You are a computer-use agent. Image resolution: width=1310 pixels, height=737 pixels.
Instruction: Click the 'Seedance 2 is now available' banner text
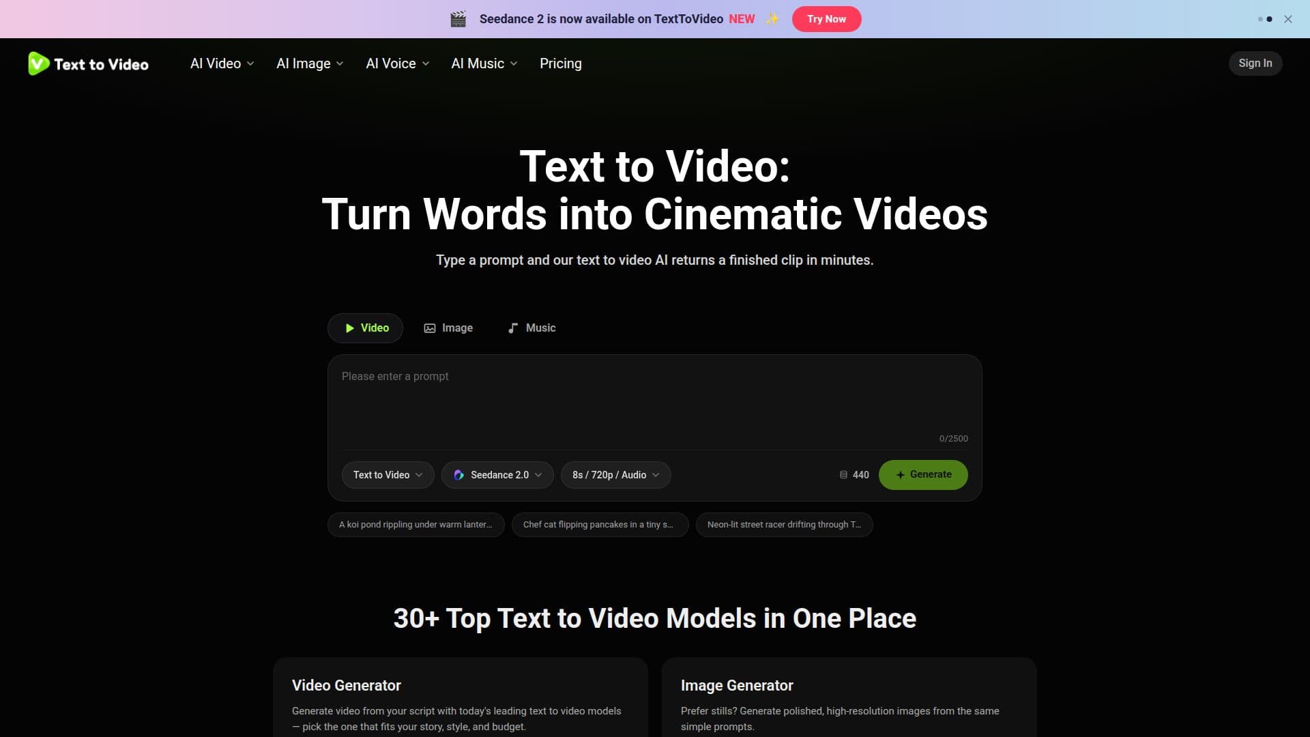coord(601,19)
